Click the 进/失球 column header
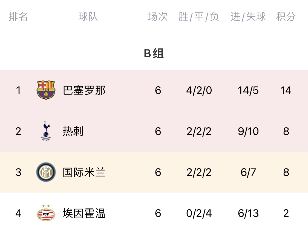This screenshot has width=308, height=248. pyautogui.click(x=248, y=17)
